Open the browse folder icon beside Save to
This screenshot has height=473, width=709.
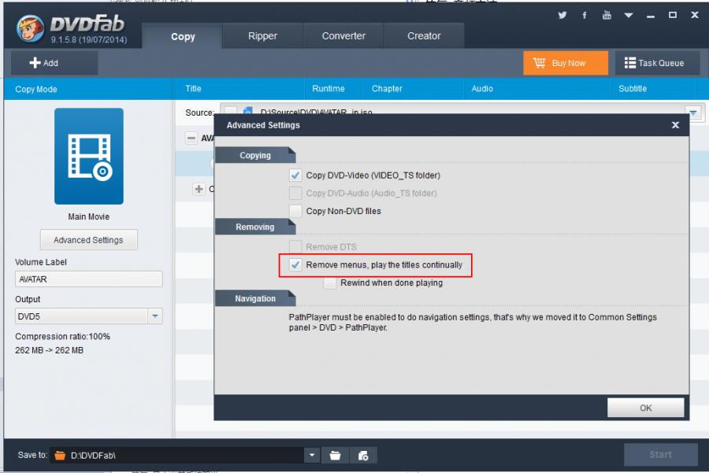[x=335, y=455]
